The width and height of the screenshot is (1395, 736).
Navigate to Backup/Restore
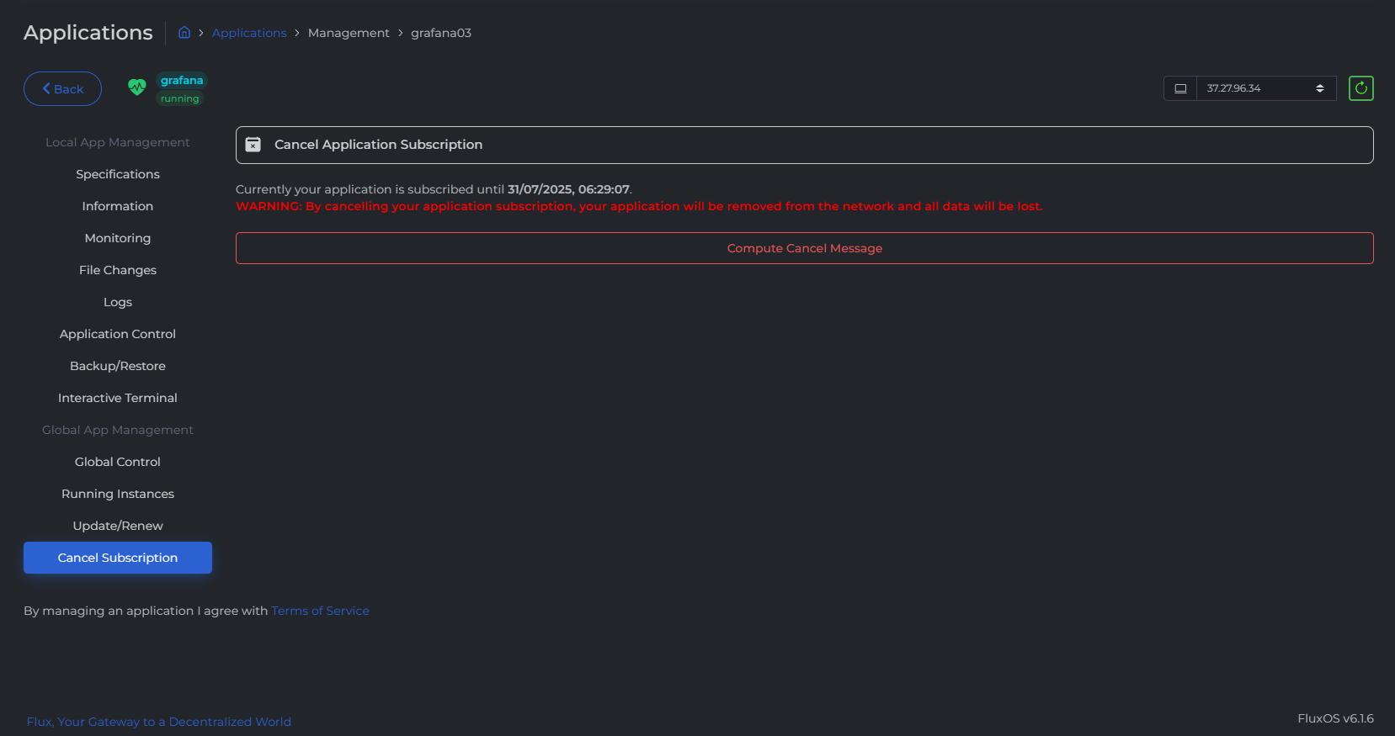point(118,366)
